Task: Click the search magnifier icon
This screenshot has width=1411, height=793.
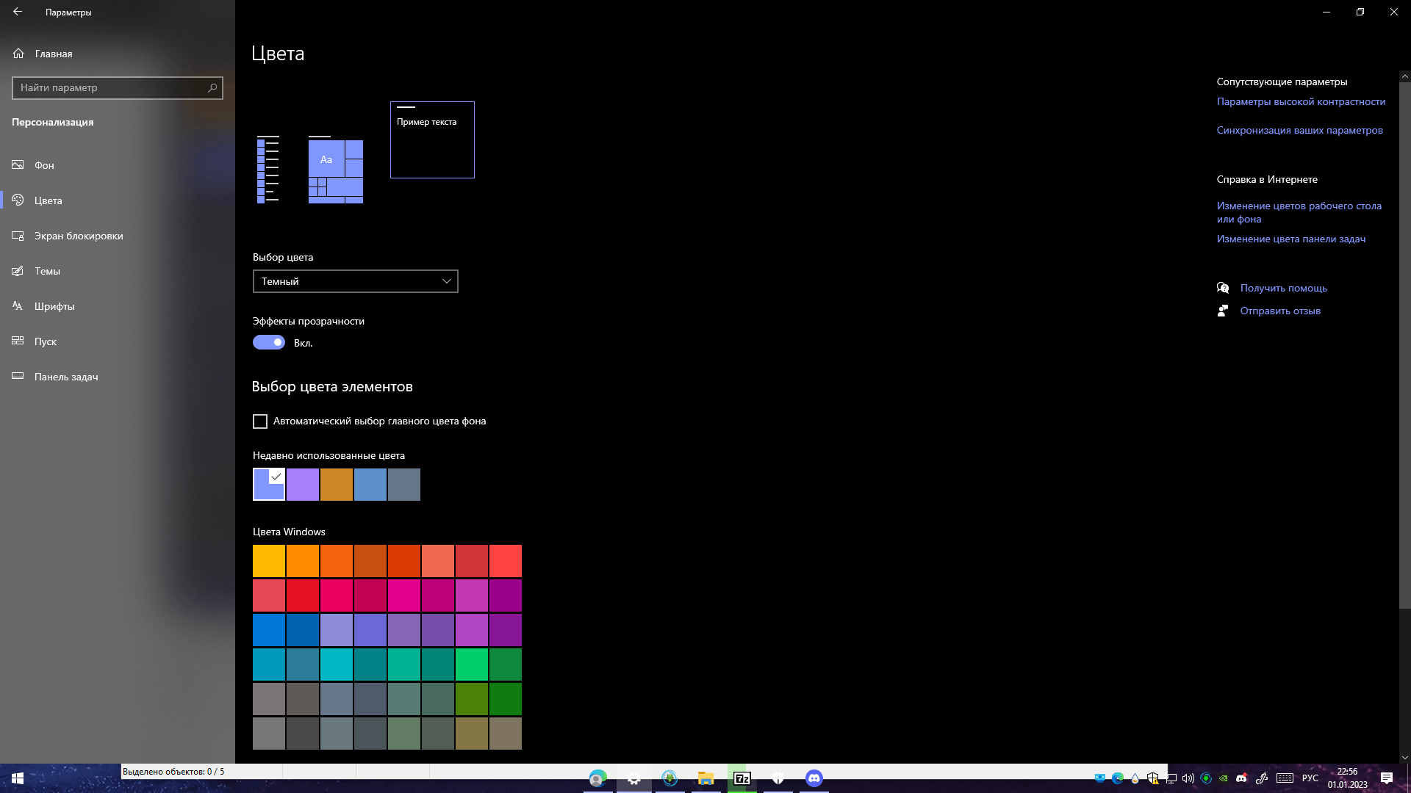Action: point(212,87)
